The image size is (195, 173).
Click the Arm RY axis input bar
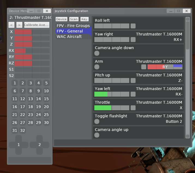pyautogui.click(x=165, y=67)
